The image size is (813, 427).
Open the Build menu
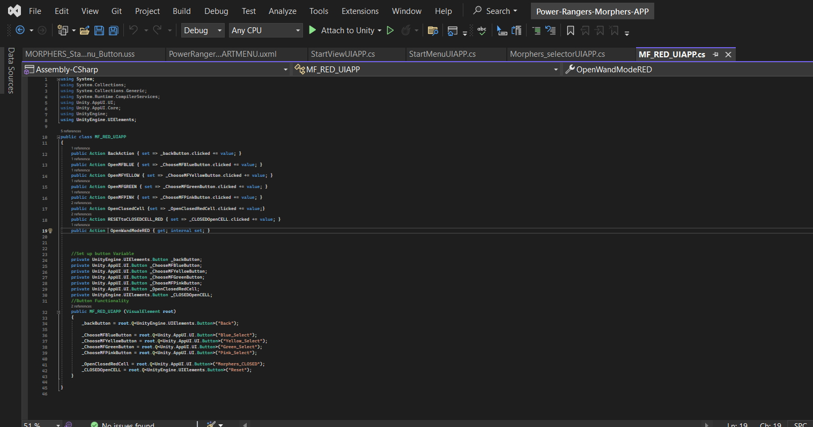181,11
